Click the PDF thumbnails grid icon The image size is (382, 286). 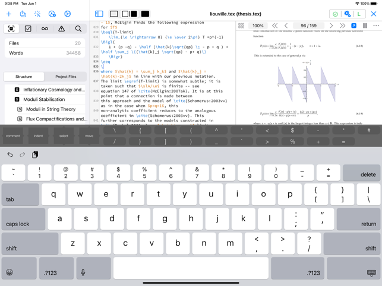coord(241,26)
